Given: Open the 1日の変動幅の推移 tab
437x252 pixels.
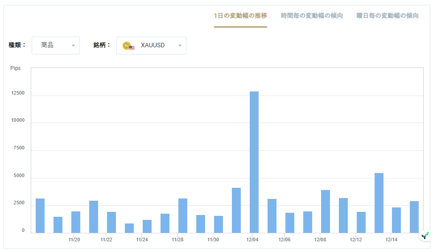Looking at the screenshot, I should coord(240,16).
